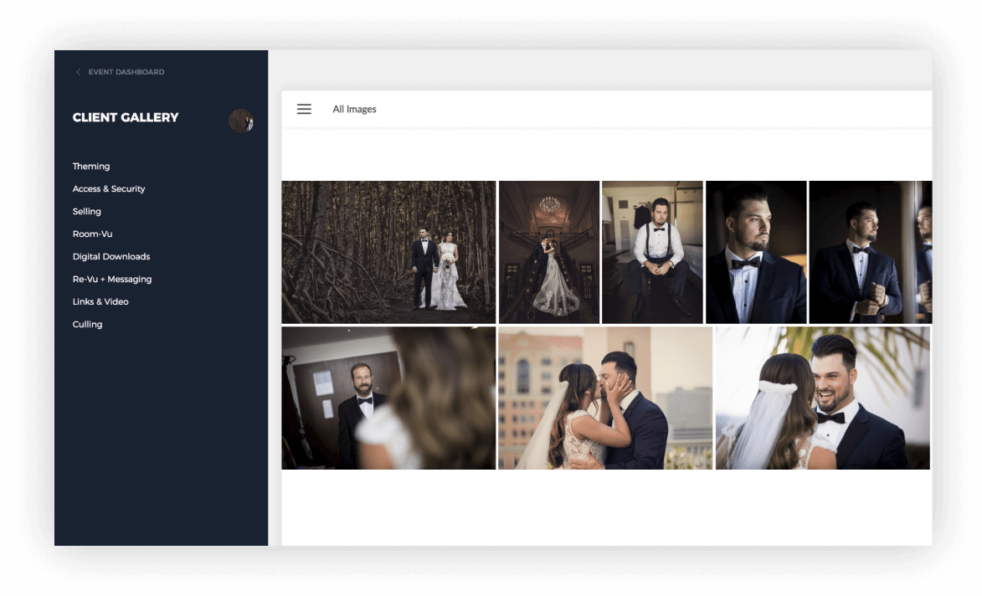982x596 pixels.
Task: Open the groom adjusting cuff photo
Action: click(x=871, y=252)
